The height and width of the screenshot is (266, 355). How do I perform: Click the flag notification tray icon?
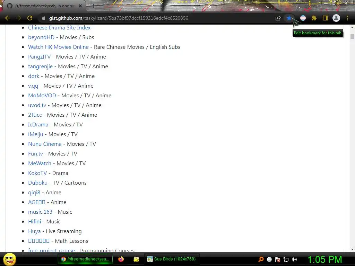[x=278, y=259]
